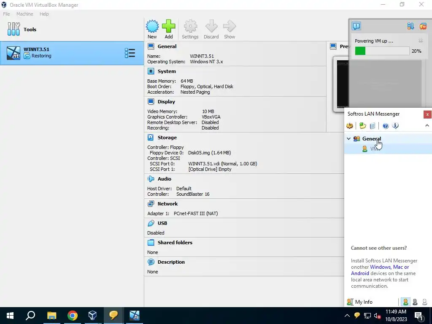Click the muted volume tray icon

[378, 316]
